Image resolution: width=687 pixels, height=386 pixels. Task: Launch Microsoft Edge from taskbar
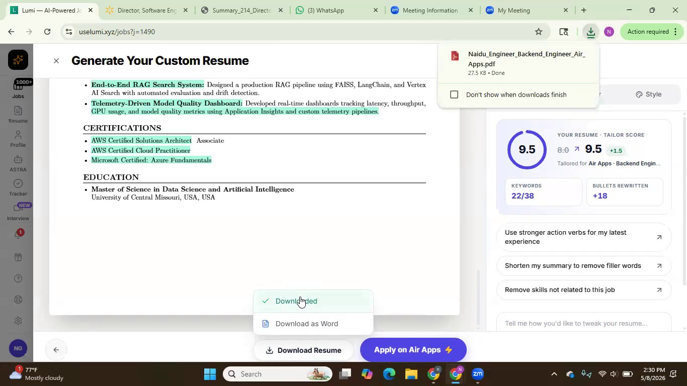(389, 374)
